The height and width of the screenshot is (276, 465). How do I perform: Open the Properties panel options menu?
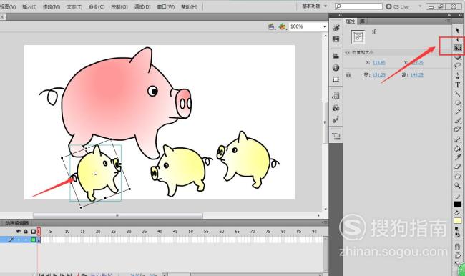click(447, 21)
